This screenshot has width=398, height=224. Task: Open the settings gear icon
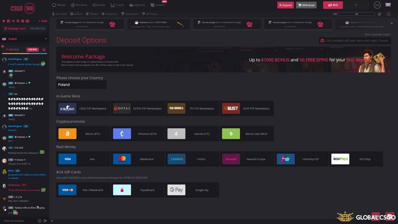pos(379,14)
